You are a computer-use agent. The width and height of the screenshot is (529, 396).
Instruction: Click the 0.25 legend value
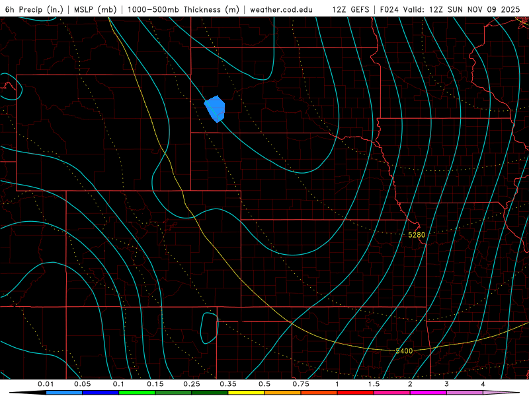[192, 384]
